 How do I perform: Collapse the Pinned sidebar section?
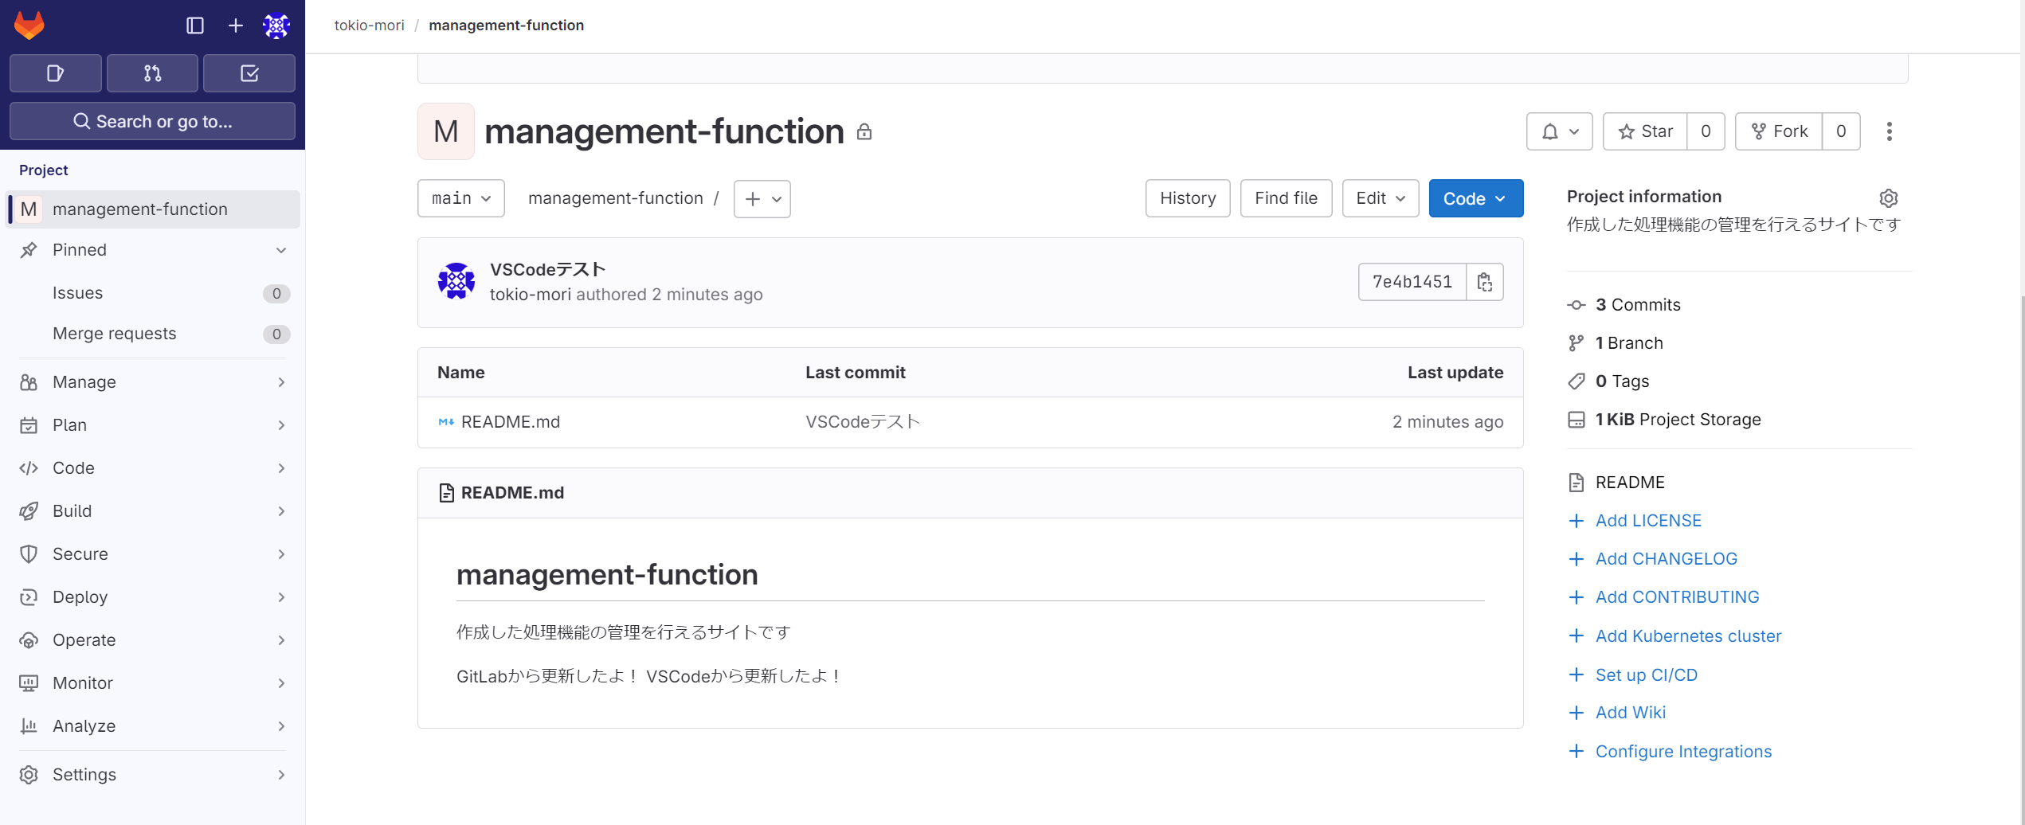pos(281,250)
